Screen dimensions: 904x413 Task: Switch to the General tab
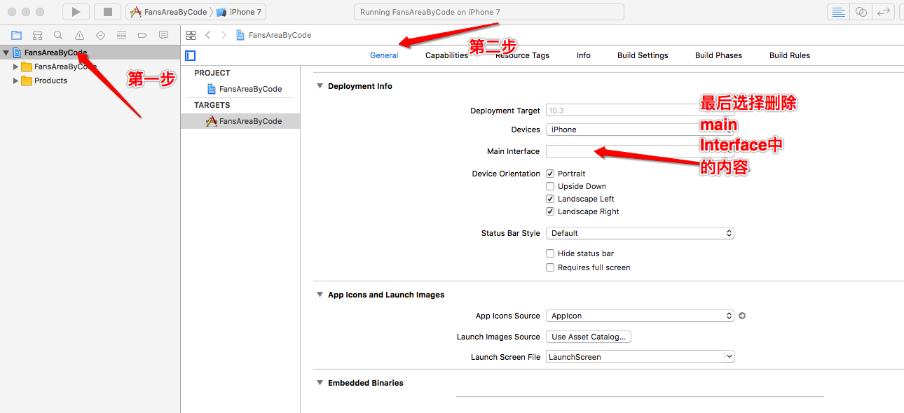(x=384, y=55)
